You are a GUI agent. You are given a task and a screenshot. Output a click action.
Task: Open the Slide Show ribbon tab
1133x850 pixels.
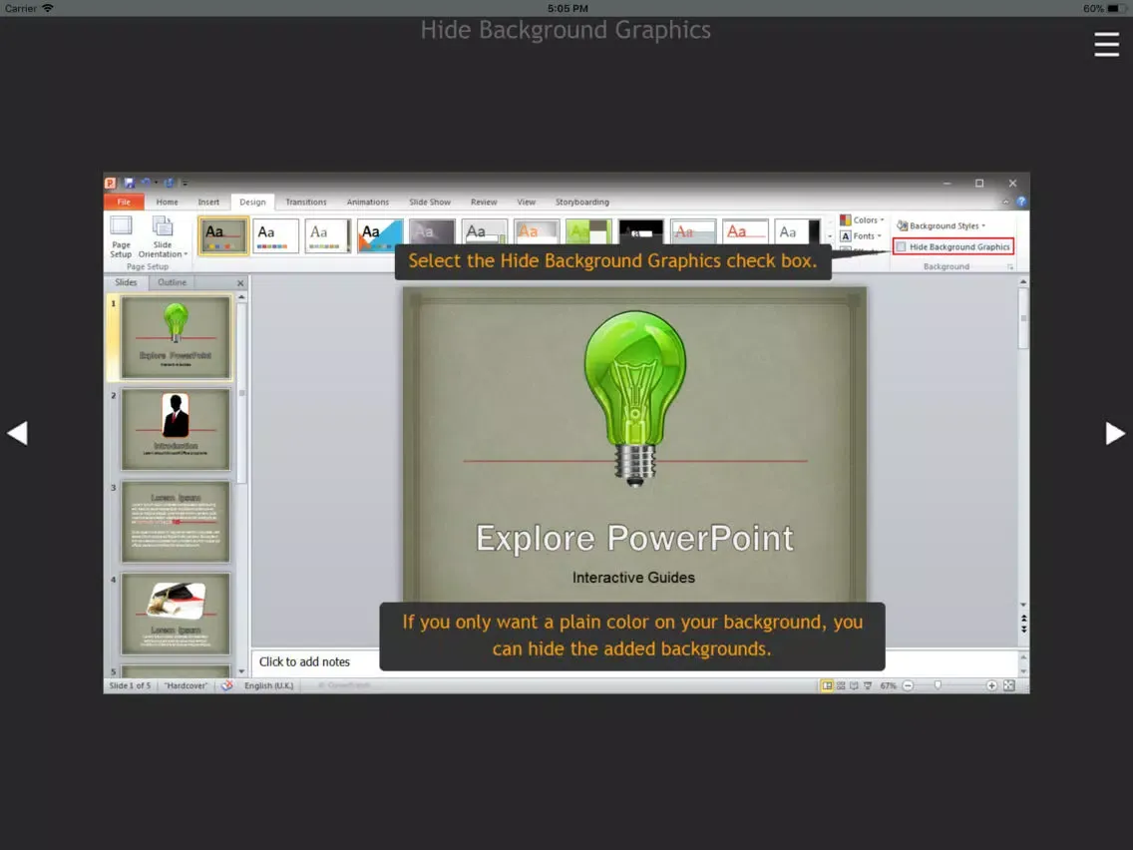click(x=429, y=202)
